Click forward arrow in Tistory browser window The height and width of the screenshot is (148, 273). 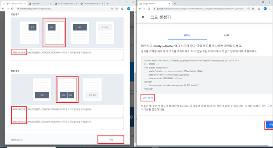coord(8,9)
